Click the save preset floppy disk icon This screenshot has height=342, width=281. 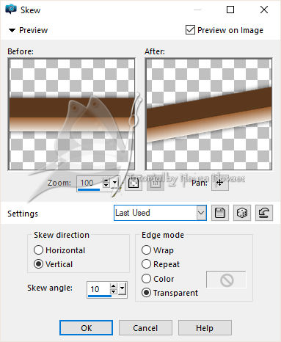point(220,213)
